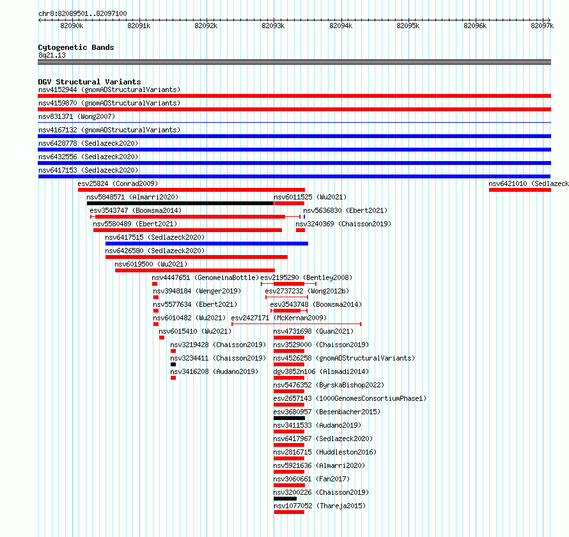
Task: Select nsv3948184 (Wenger2019) label
Action: pyautogui.click(x=197, y=291)
